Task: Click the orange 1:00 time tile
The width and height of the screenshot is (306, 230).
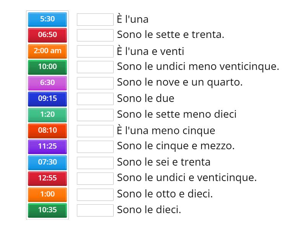Action: tap(47, 194)
